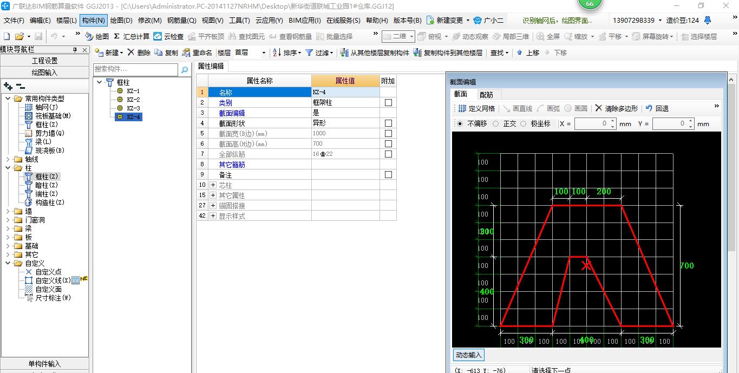This screenshot has height=373, width=739.
Task: Click 清除多边形 clear polygon tool
Action: click(617, 108)
